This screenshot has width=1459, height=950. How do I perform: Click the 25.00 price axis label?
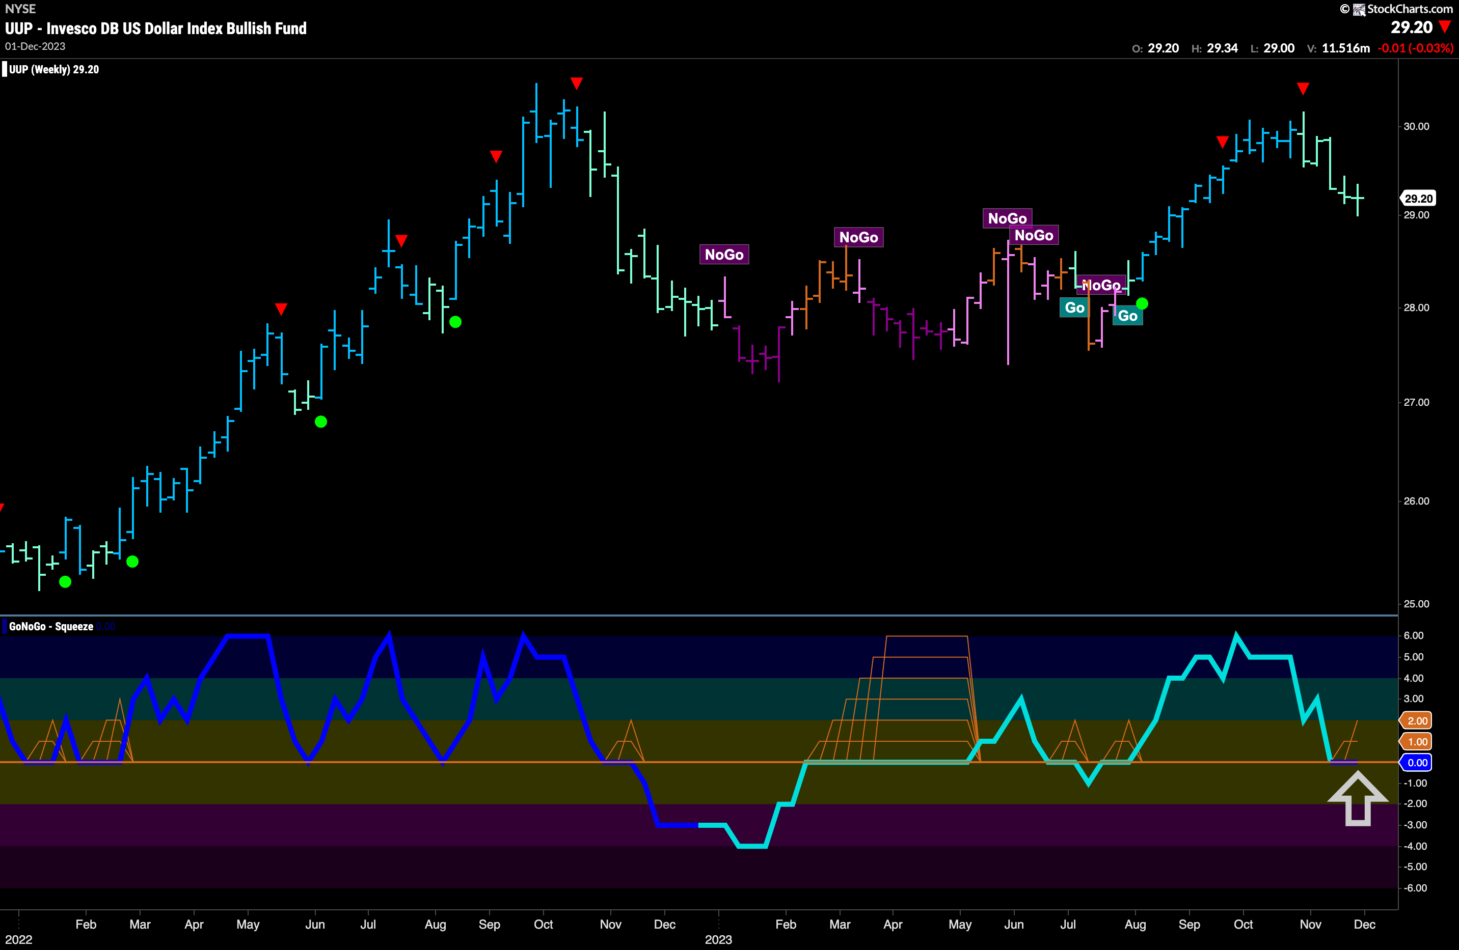coord(1416,604)
